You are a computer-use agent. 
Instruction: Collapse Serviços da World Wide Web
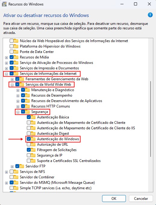[12, 85]
